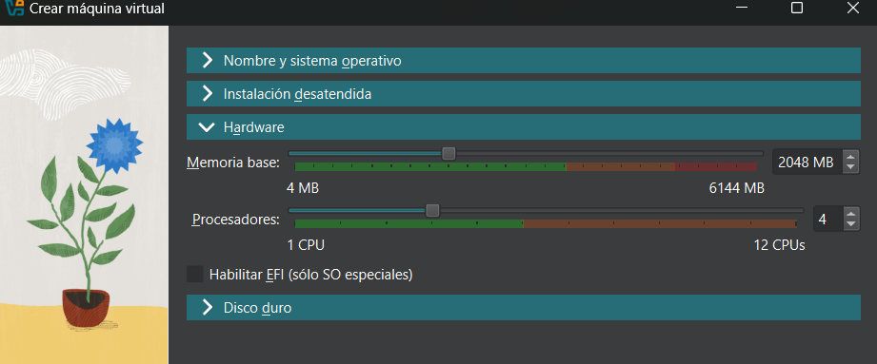Increase processor count with up arrow
The height and width of the screenshot is (364, 877).
click(850, 215)
